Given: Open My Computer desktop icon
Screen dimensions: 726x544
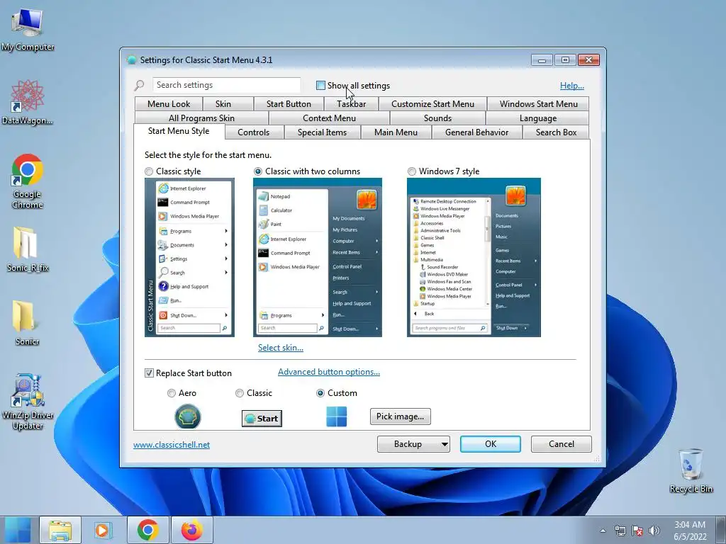Looking at the screenshot, I should tap(28, 30).
